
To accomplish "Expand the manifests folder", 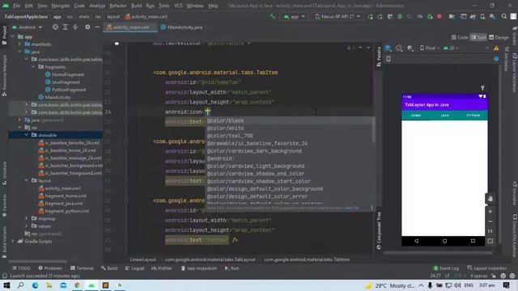I will tap(19, 44).
